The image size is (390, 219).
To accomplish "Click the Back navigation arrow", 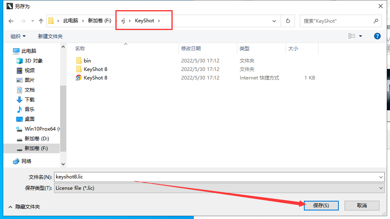I will click(11, 21).
